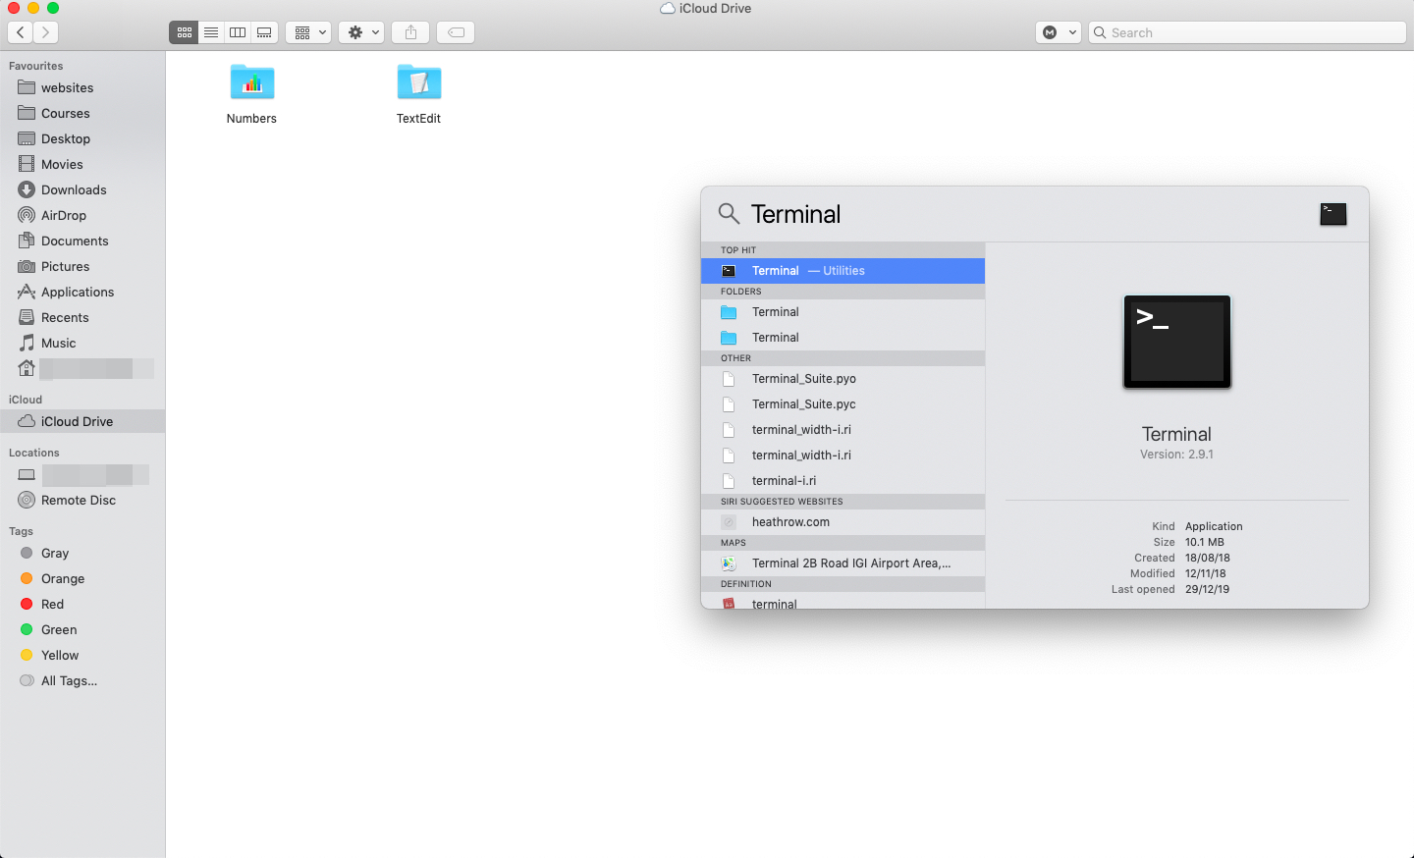This screenshot has width=1414, height=858.
Task: Go back with the Finder back arrow
Action: (x=21, y=32)
